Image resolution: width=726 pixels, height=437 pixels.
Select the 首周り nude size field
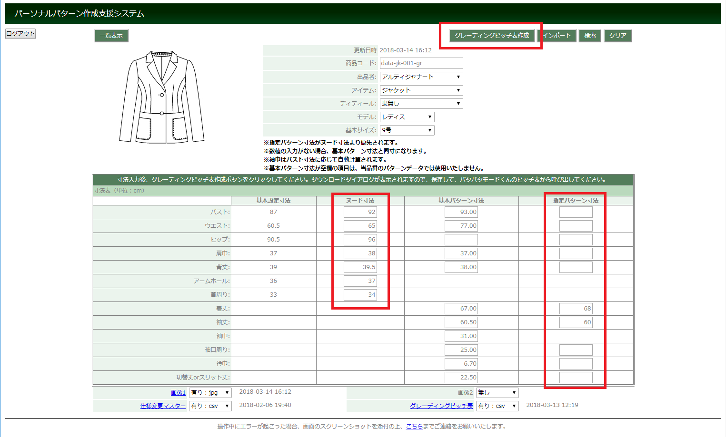(x=360, y=295)
